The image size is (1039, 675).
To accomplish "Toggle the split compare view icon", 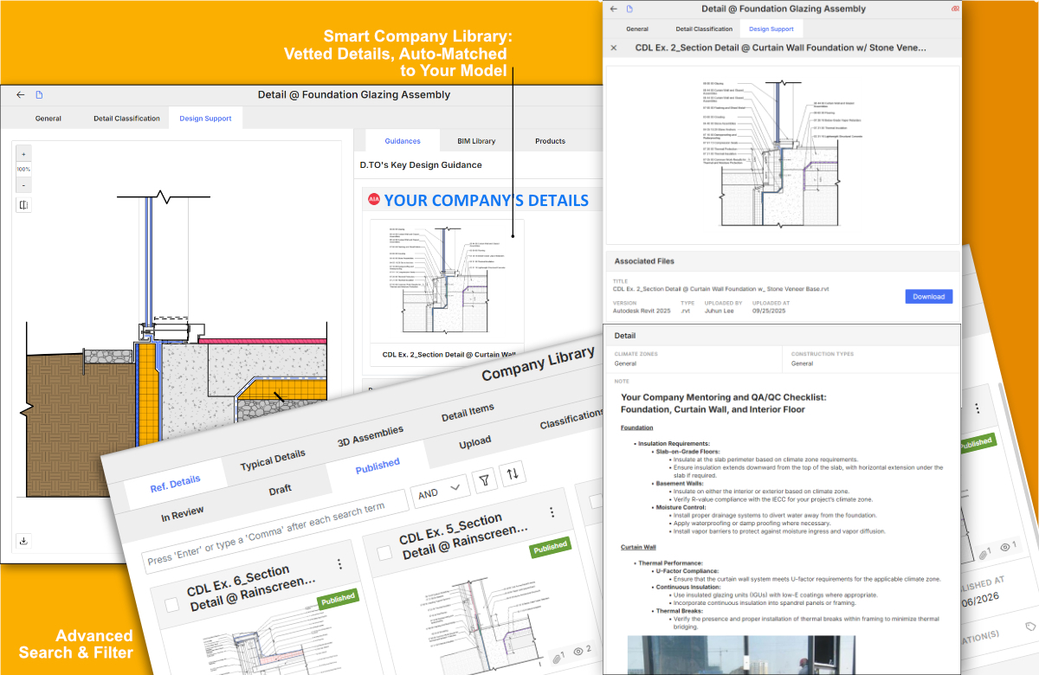I will pos(23,205).
